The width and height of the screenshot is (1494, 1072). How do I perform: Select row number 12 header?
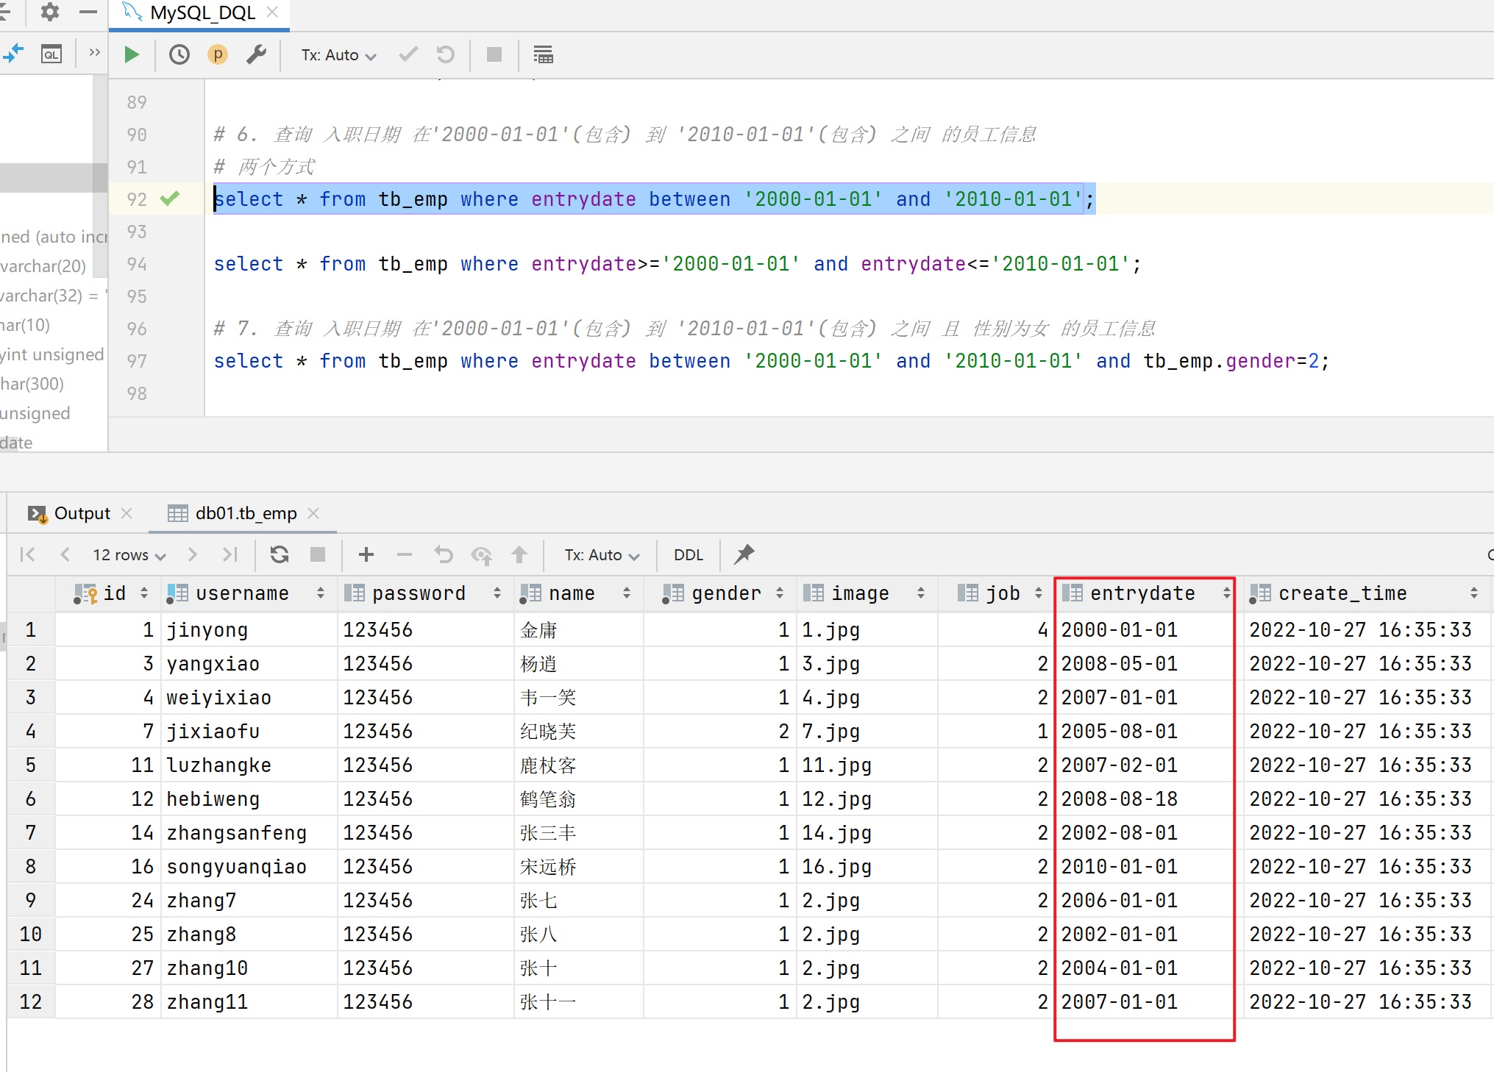[31, 1001]
